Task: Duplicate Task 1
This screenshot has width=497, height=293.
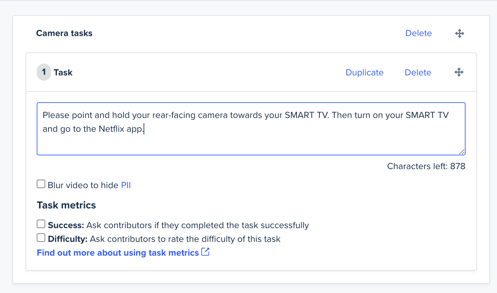Action: [x=365, y=72]
